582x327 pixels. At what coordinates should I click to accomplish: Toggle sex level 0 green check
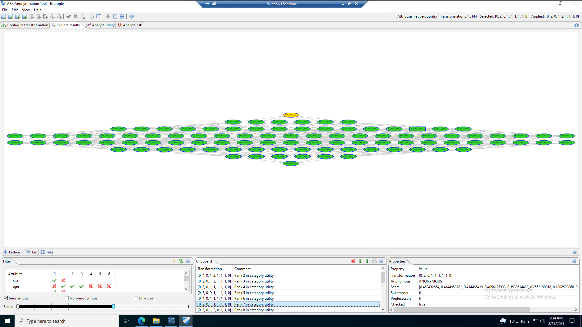pyautogui.click(x=54, y=280)
